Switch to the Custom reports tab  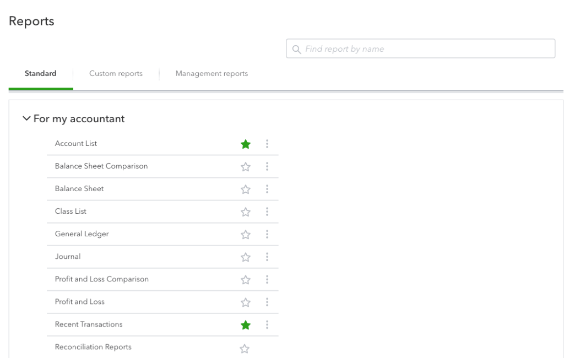click(x=115, y=73)
